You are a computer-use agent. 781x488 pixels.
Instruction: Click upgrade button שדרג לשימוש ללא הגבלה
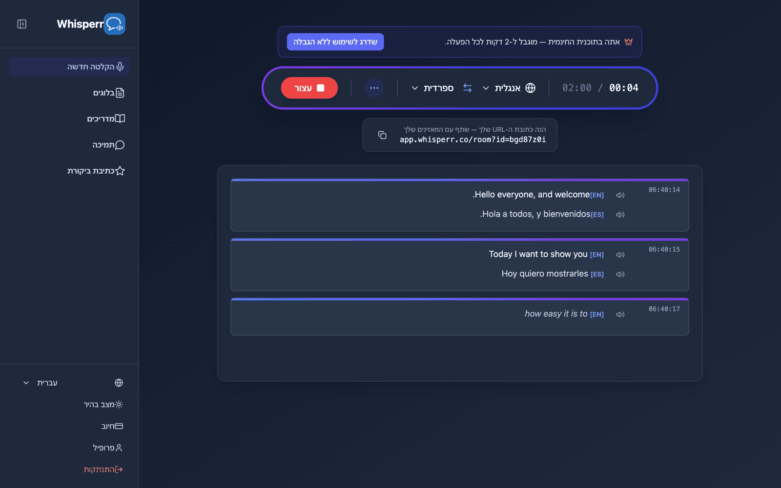[335, 42]
